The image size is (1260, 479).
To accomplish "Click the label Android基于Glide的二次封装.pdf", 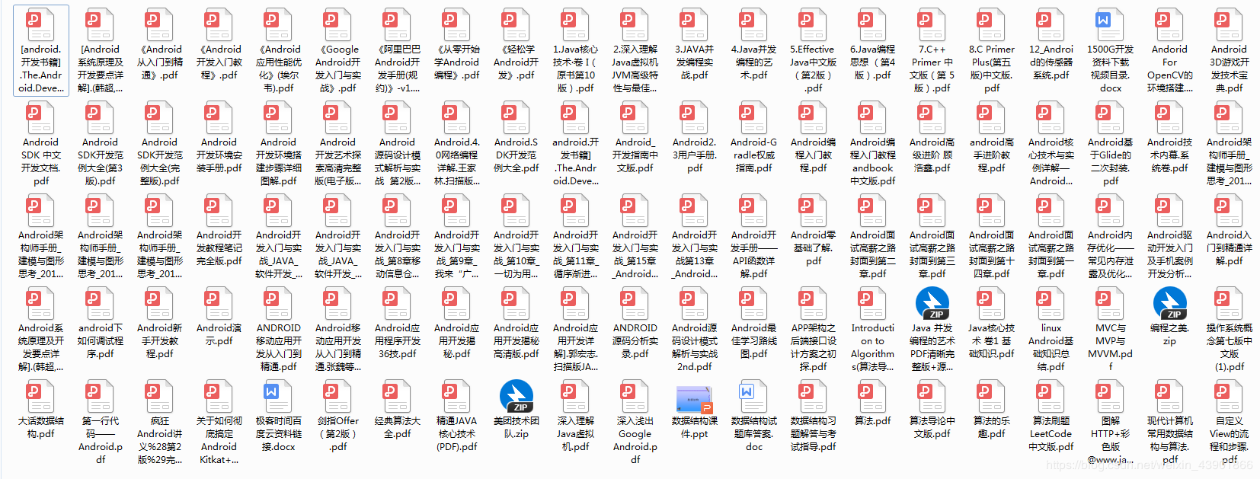I will (1111, 161).
